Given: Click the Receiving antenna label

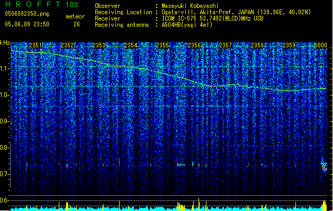Looking at the screenshot, I should [122, 25].
